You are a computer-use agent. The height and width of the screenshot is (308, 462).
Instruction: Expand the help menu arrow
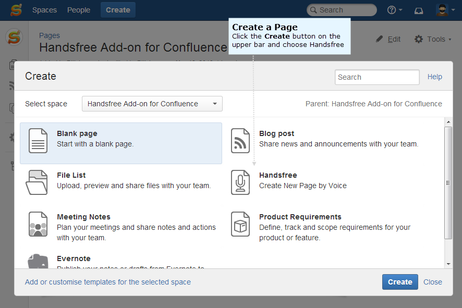(x=400, y=10)
